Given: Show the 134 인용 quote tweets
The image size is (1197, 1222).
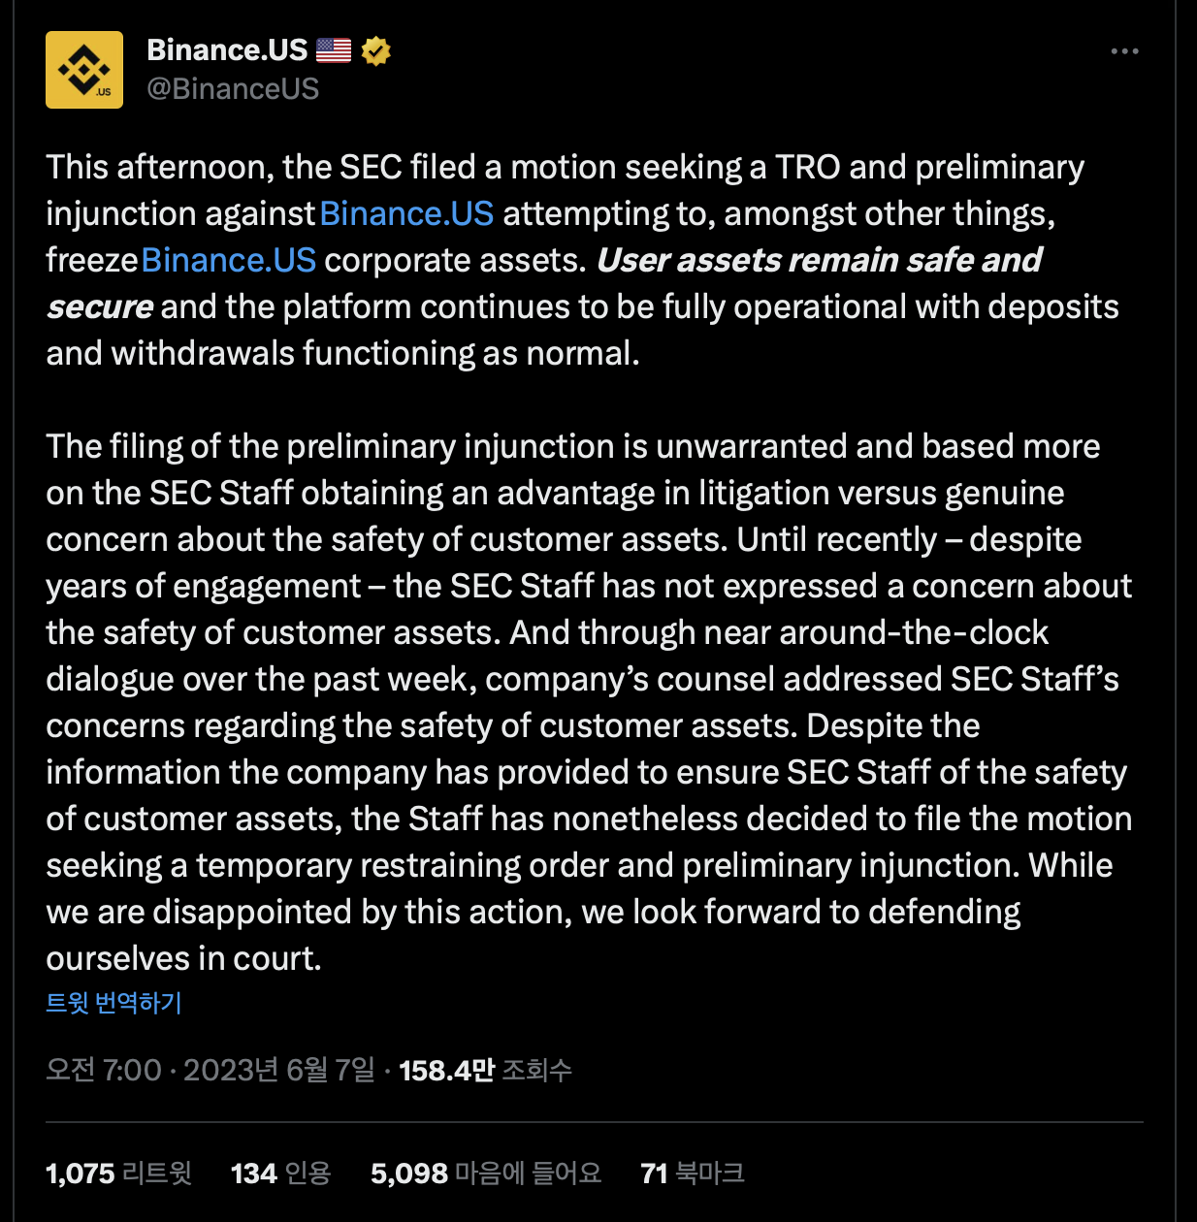Looking at the screenshot, I should (281, 1174).
